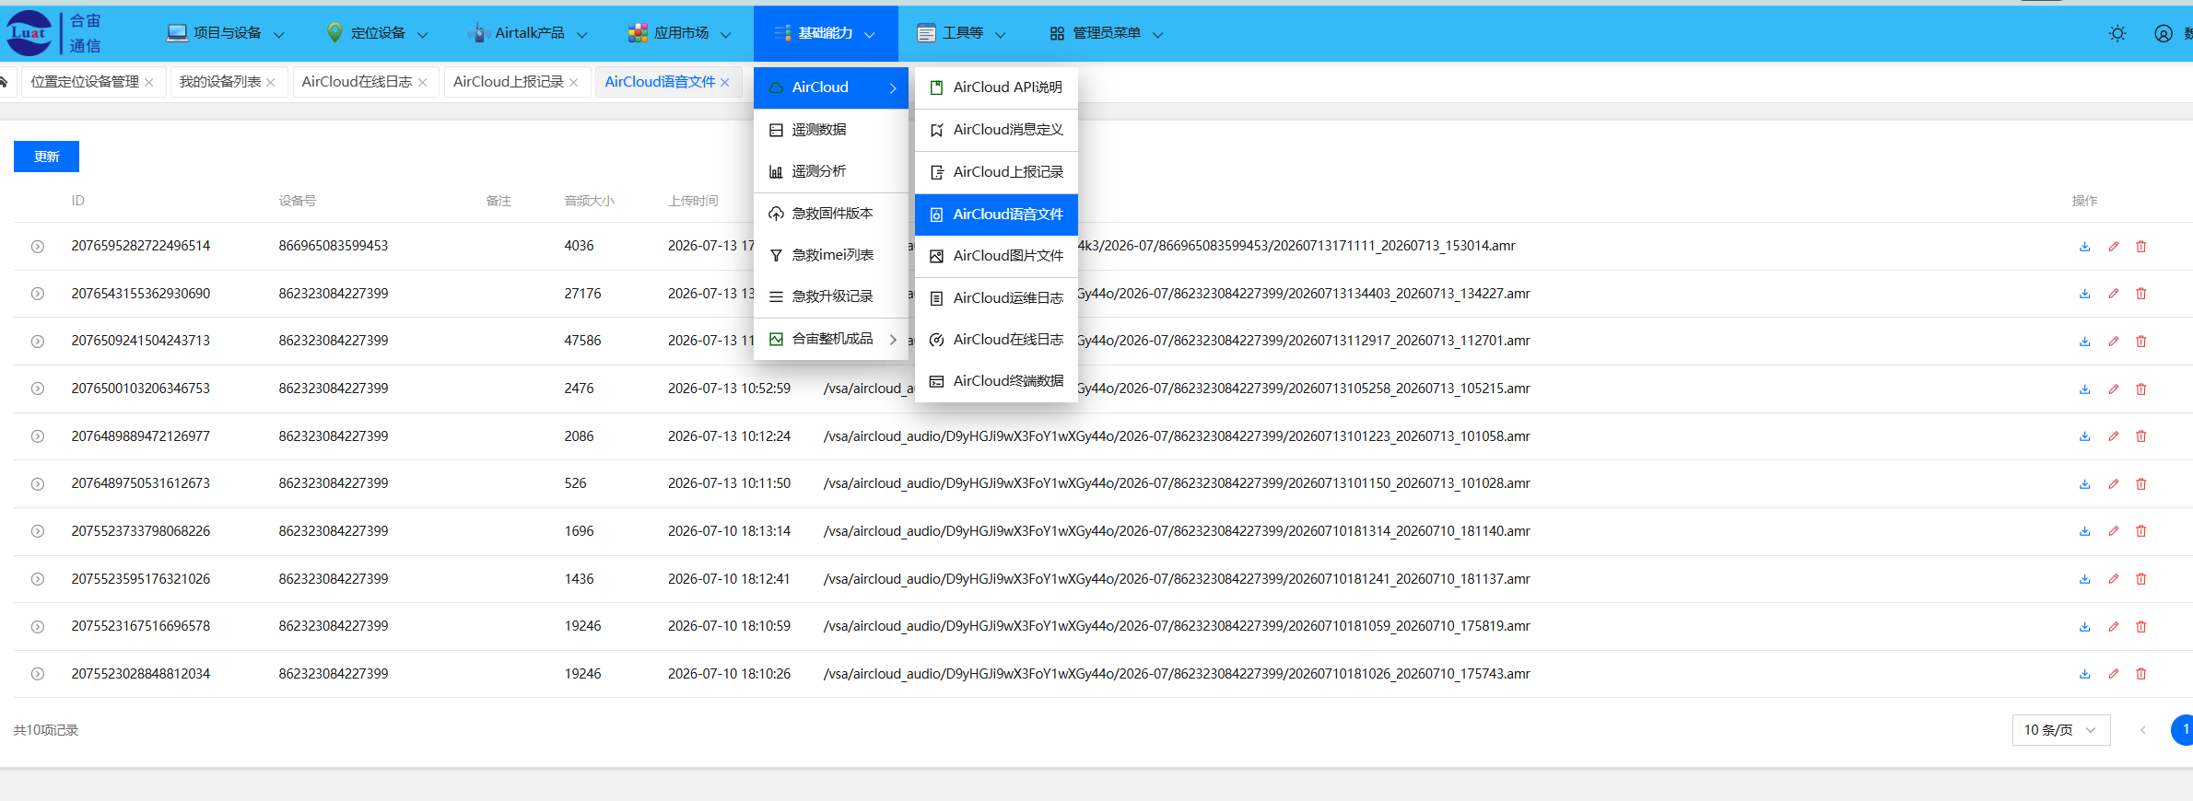Expand row 2076489889472126977 details
This screenshot has width=2193, height=801.
tap(38, 436)
